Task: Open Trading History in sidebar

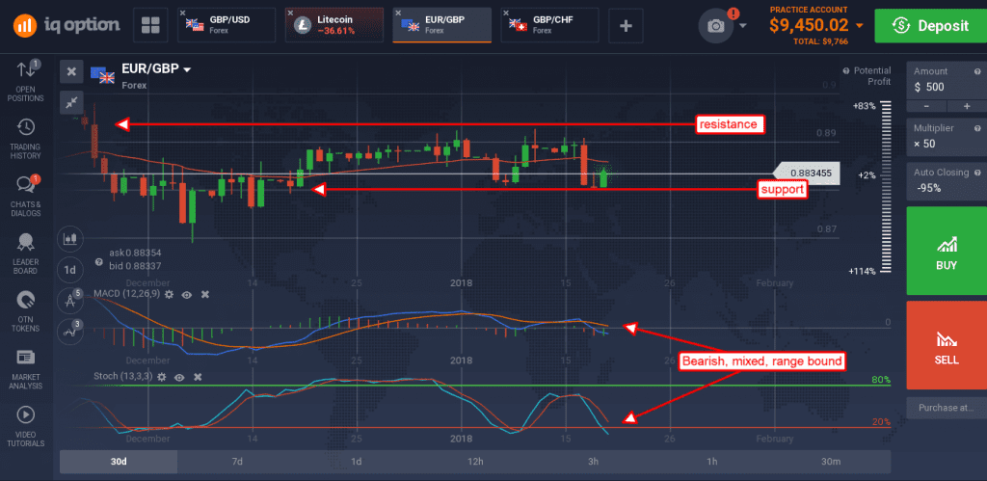Action: tap(26, 139)
